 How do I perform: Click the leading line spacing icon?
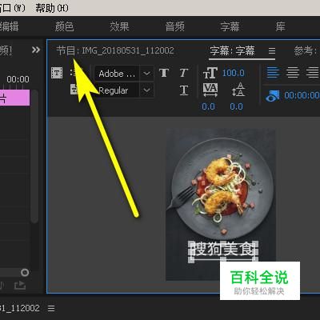[238, 90]
